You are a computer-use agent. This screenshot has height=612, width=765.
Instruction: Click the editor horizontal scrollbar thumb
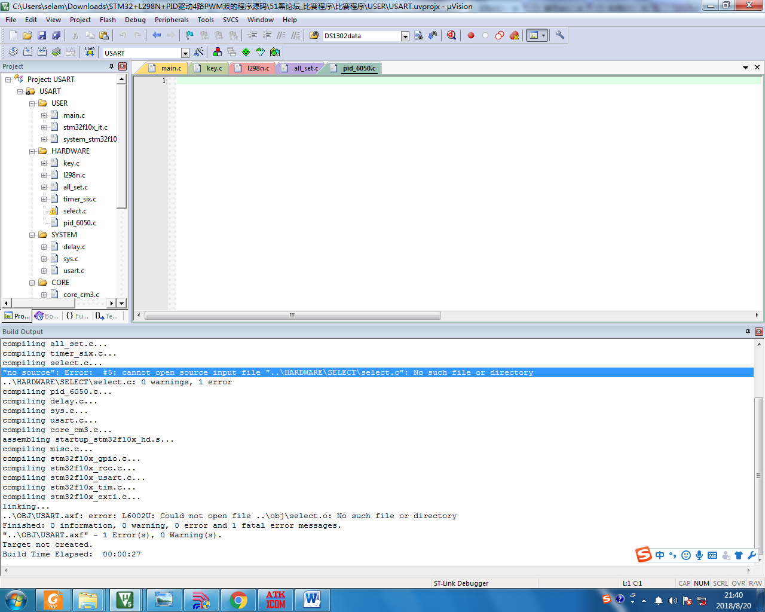[x=292, y=315]
